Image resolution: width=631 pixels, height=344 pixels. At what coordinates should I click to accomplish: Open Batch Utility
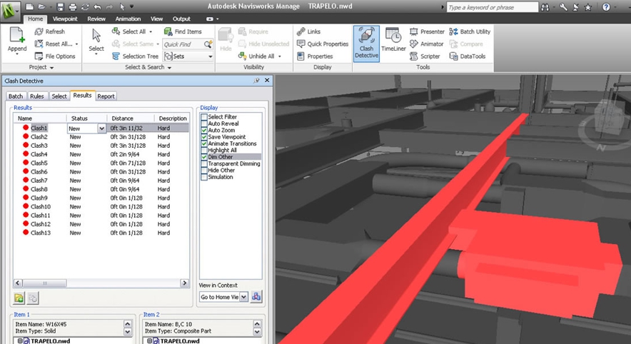pyautogui.click(x=470, y=31)
